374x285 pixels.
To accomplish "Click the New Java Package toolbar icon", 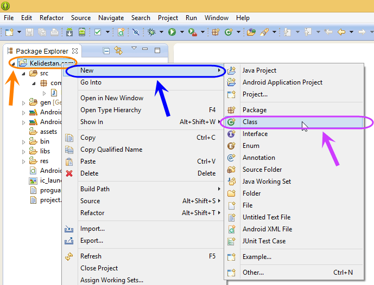I will 215,32.
